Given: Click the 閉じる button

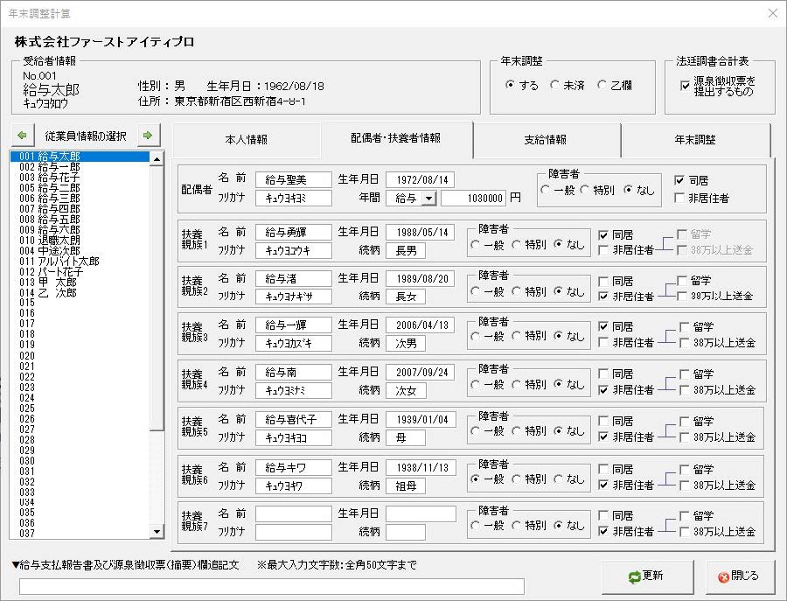Looking at the screenshot, I should click(x=740, y=577).
